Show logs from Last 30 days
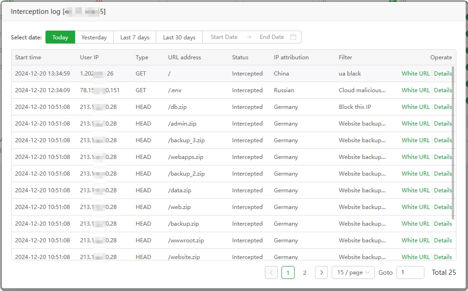The width and height of the screenshot is (468, 291). 179,38
